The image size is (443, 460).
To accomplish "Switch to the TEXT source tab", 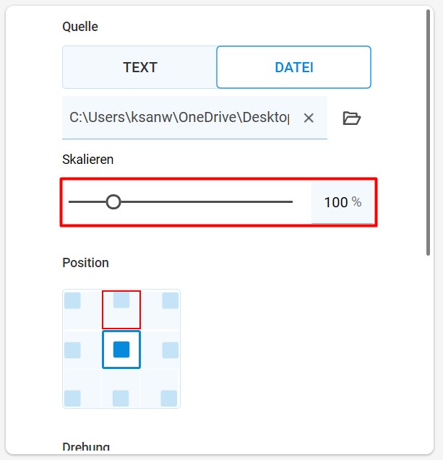I will 140,67.
